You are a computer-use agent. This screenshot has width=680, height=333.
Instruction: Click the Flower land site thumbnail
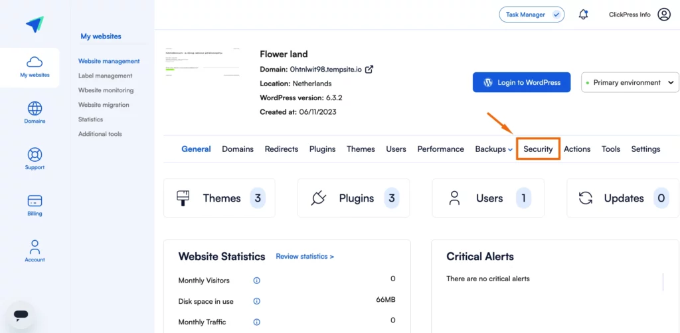(203, 62)
